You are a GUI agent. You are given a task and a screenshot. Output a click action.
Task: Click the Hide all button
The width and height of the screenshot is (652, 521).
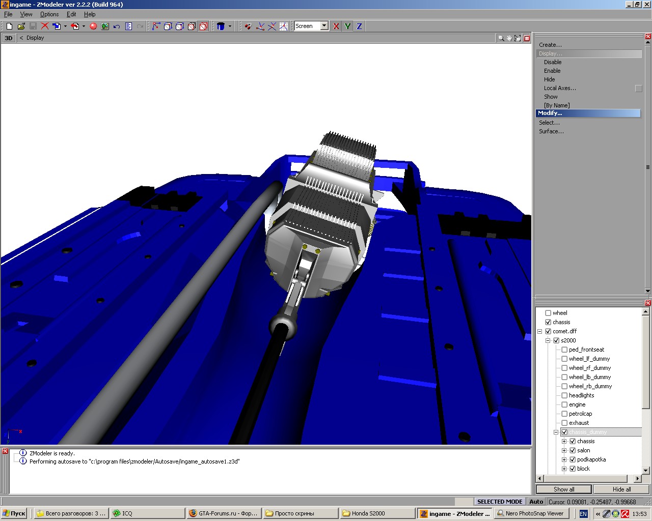(x=621, y=489)
